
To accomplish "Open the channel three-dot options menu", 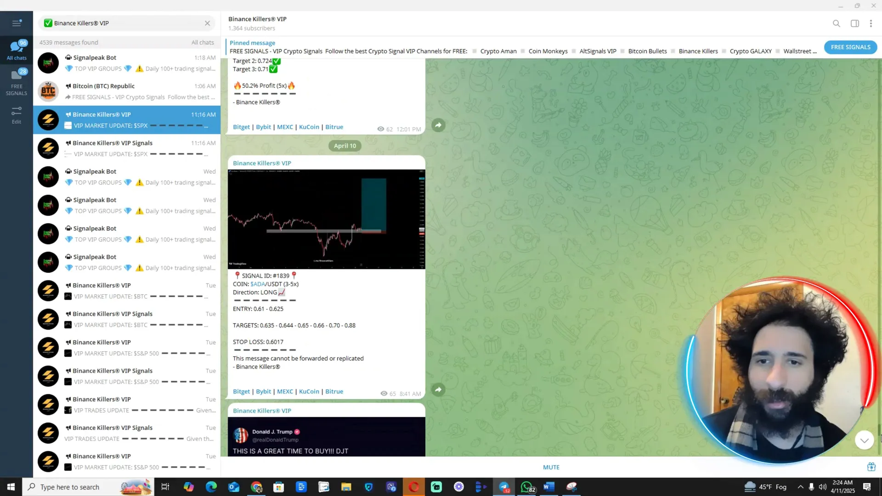I will click(871, 23).
